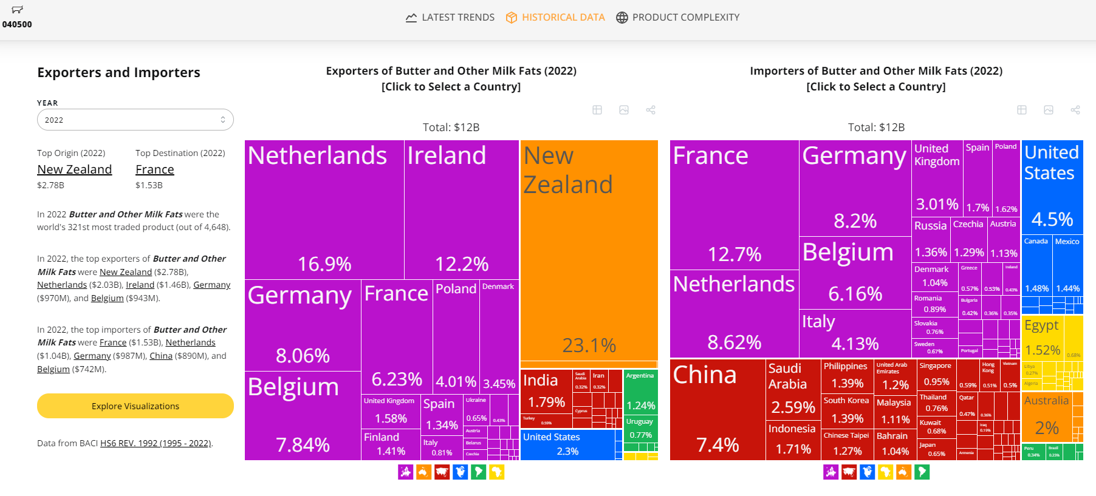Click the Explore Visualizations button
The image size is (1096, 496).
[x=135, y=406]
